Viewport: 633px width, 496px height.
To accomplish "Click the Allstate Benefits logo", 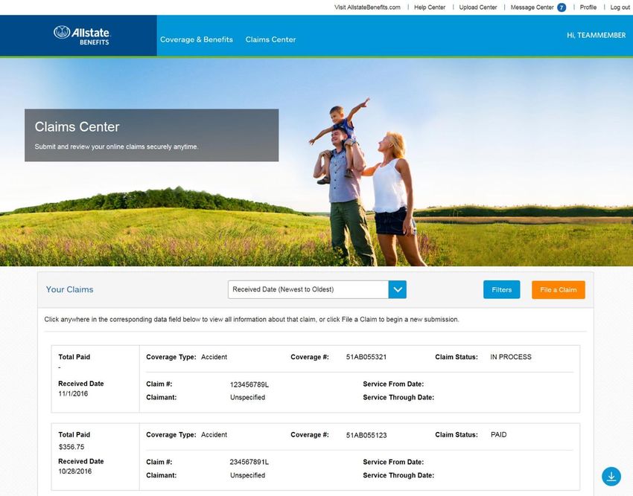I will pos(82,36).
